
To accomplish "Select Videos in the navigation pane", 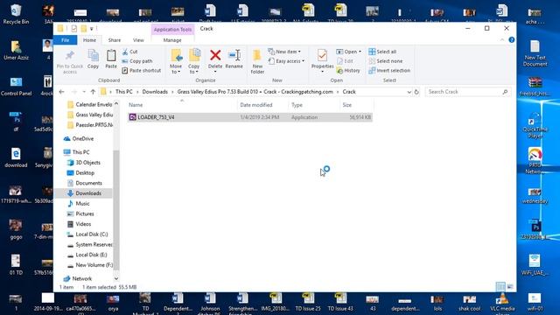I will 83,224.
